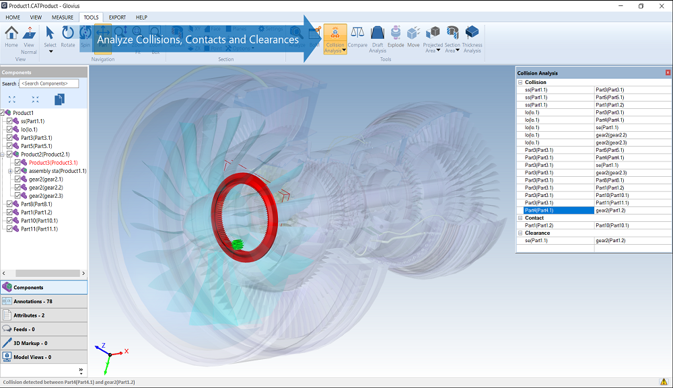Click the Home view icon
This screenshot has height=388, width=673.
point(11,32)
